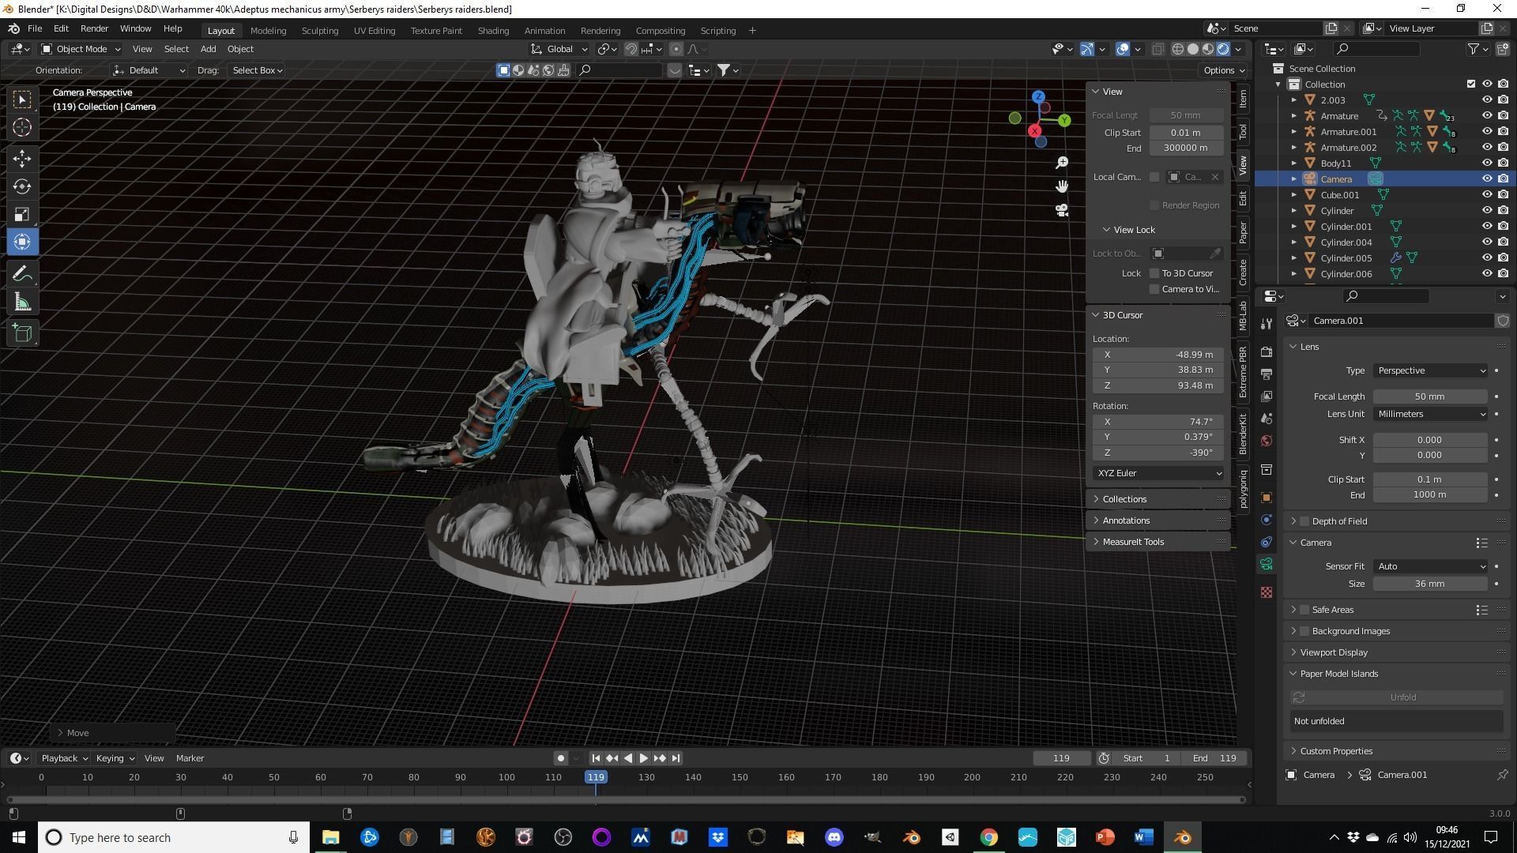Screen dimensions: 1517x853
Task: Click the viewport pan hand icon
Action: [1062, 186]
